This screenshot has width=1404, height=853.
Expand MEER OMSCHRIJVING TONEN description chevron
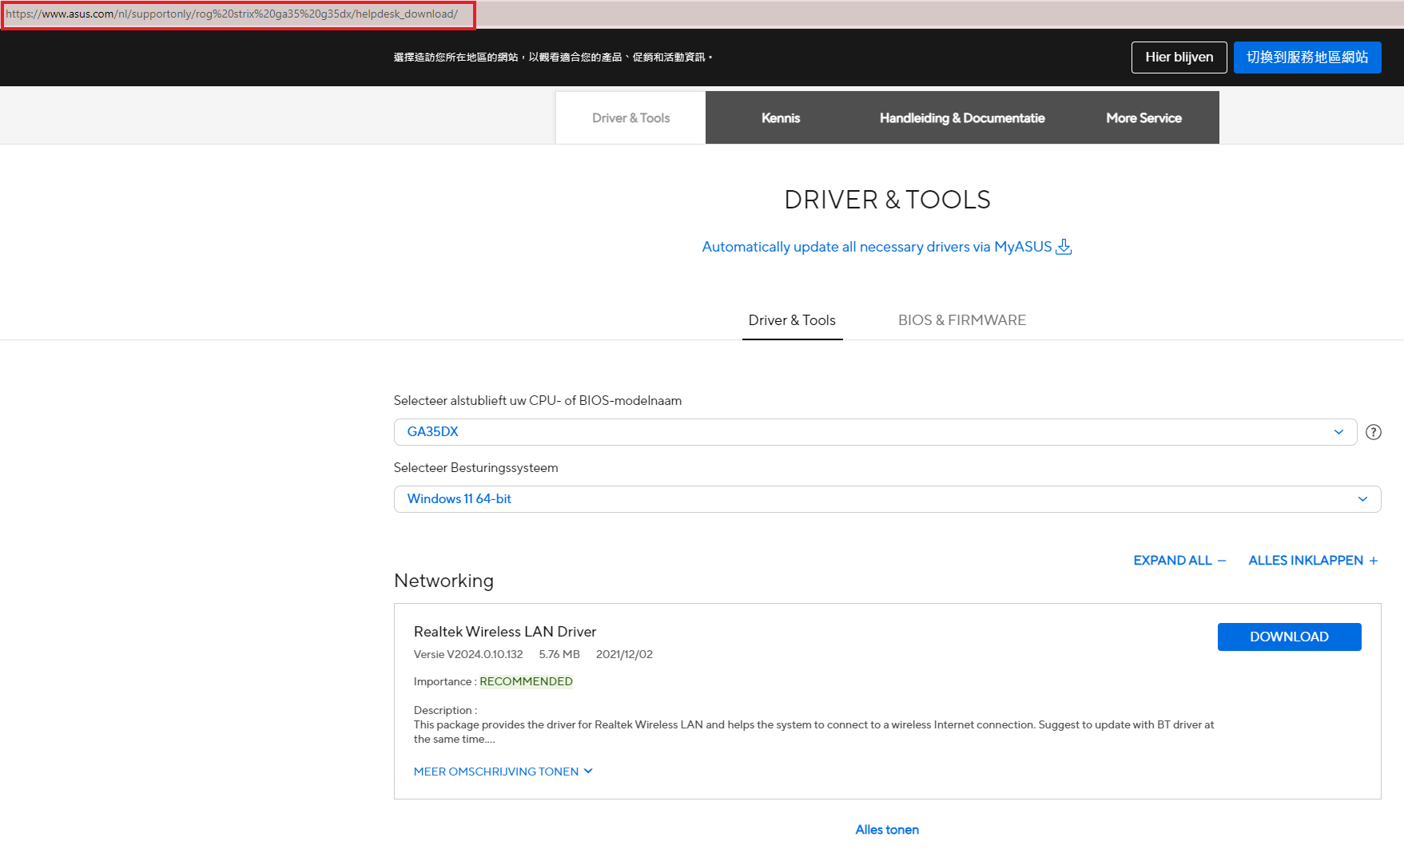588,772
